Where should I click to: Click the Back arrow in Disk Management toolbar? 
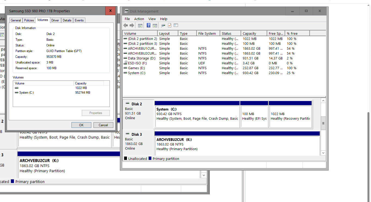(126, 26)
